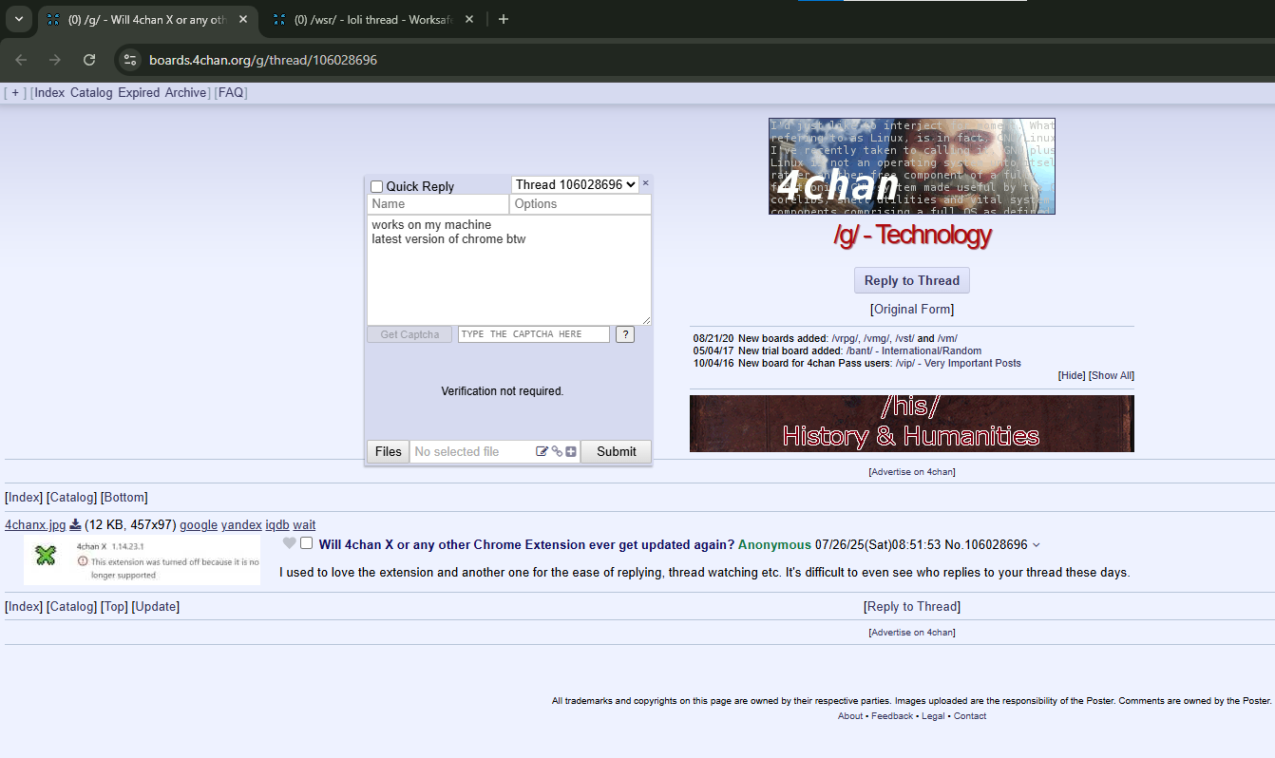Search image with the iqdb link

277,524
